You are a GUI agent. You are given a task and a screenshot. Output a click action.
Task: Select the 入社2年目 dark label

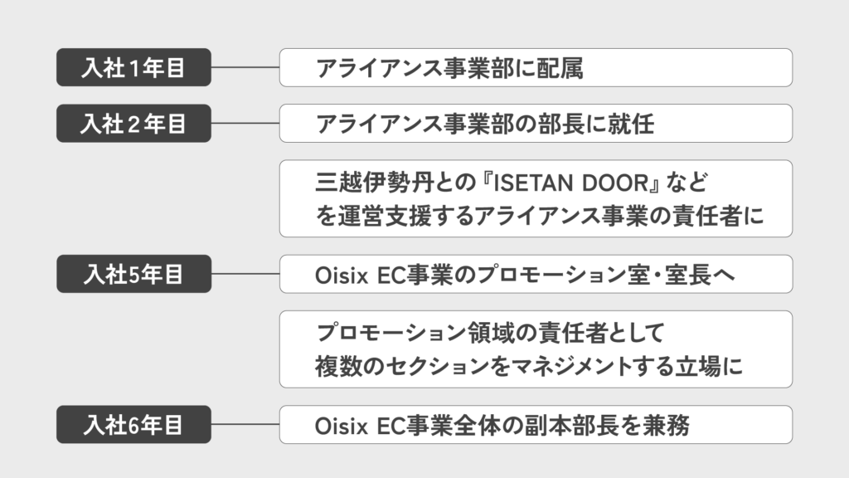point(133,124)
